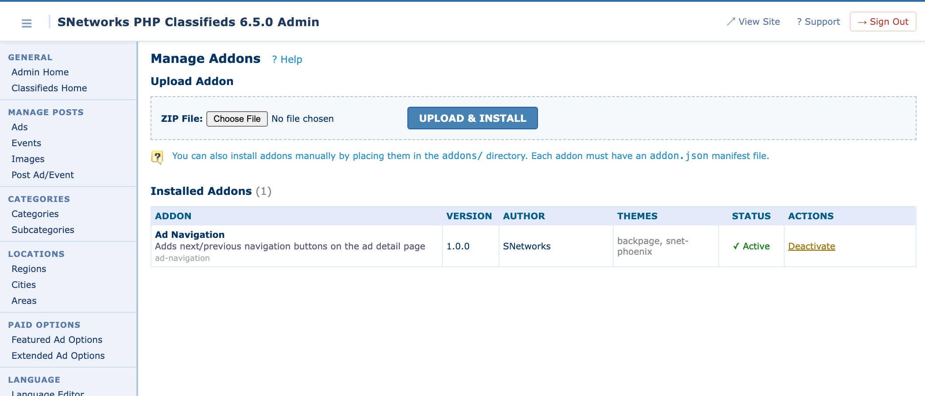Open Featured Ad Options
Screen dimensions: 925x396
[57, 340]
